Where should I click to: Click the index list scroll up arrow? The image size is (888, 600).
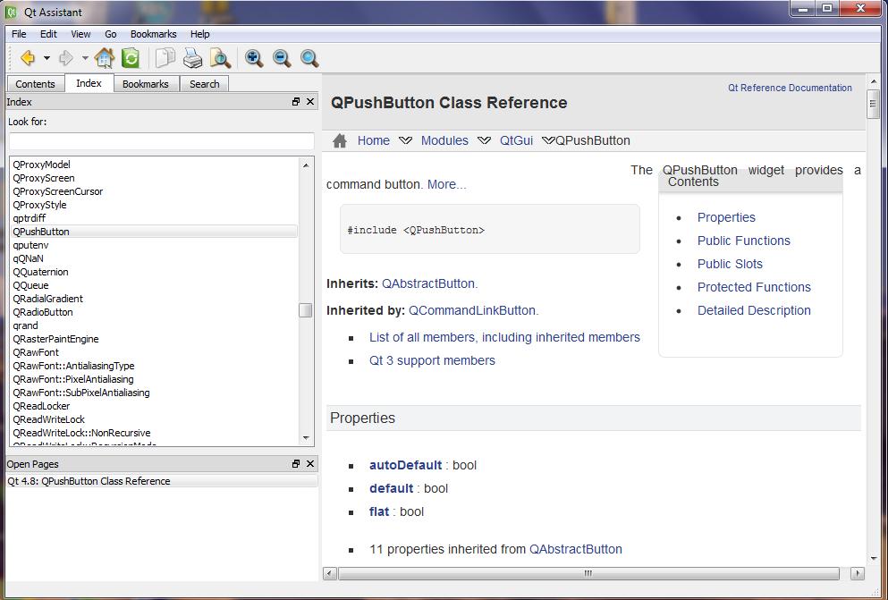coord(306,165)
